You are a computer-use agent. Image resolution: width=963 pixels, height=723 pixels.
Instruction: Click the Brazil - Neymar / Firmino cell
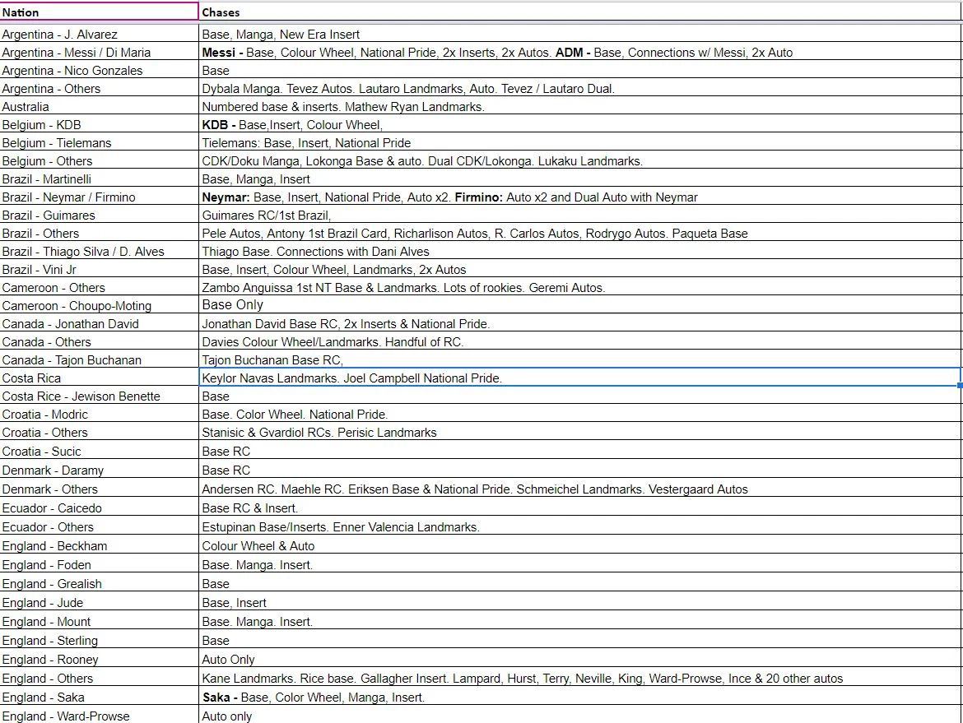(x=99, y=197)
